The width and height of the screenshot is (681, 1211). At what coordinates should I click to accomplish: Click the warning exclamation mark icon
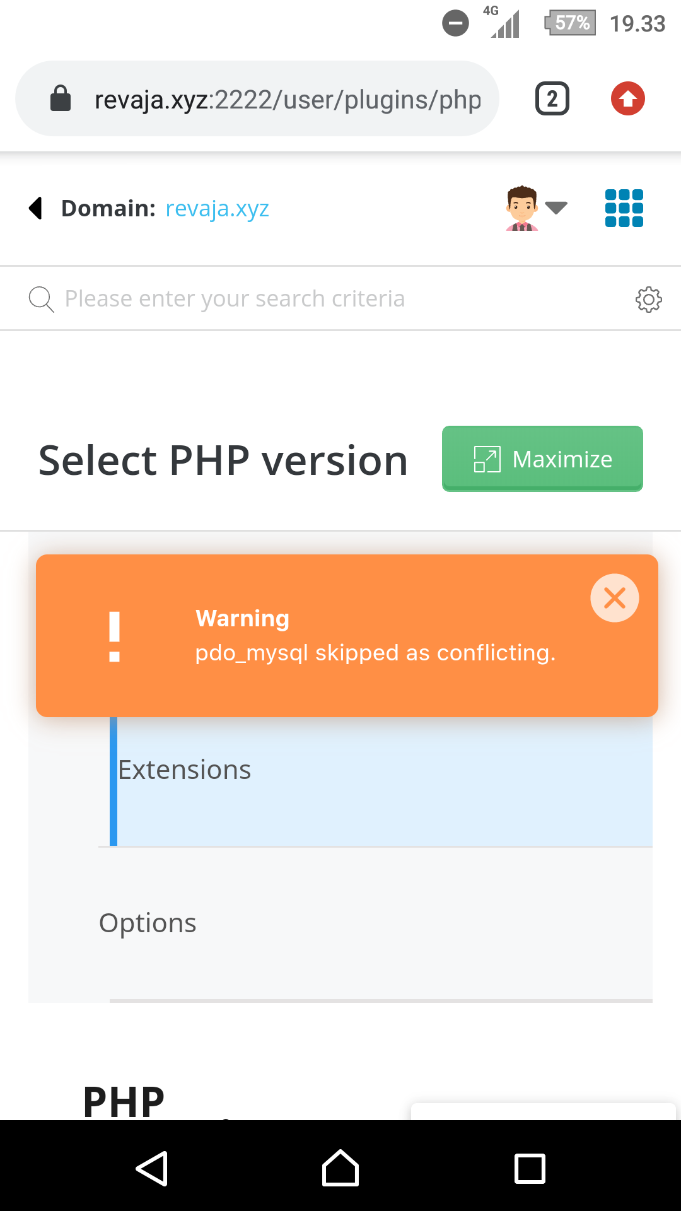pyautogui.click(x=114, y=636)
